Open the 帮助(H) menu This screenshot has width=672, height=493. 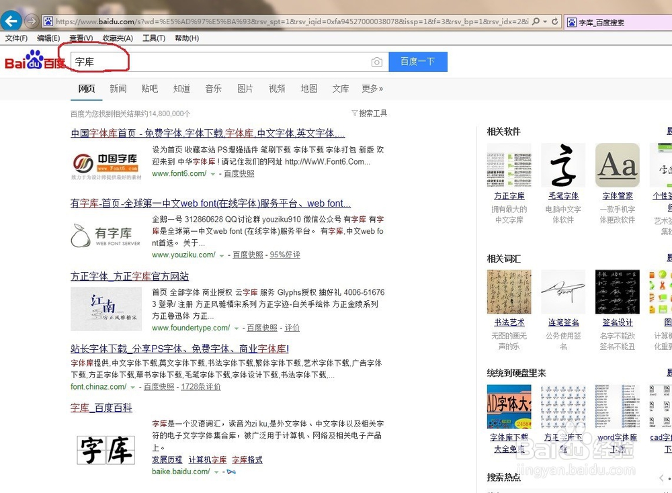click(x=187, y=38)
